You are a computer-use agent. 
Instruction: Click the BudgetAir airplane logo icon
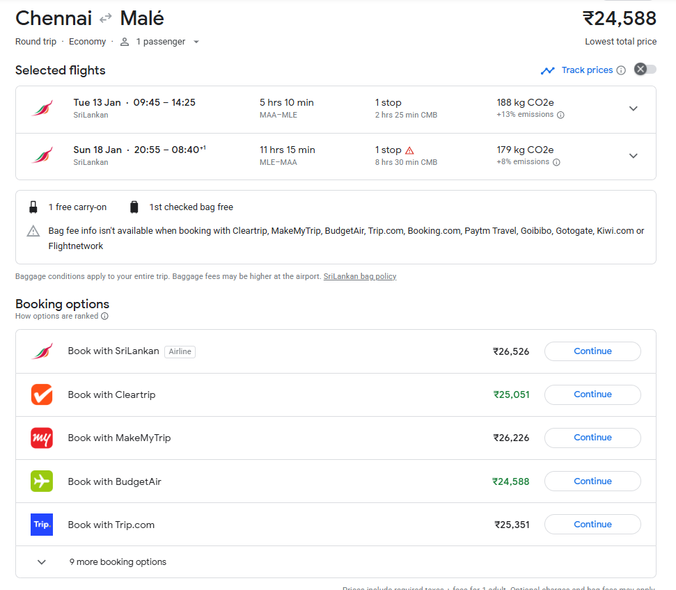pyautogui.click(x=42, y=481)
